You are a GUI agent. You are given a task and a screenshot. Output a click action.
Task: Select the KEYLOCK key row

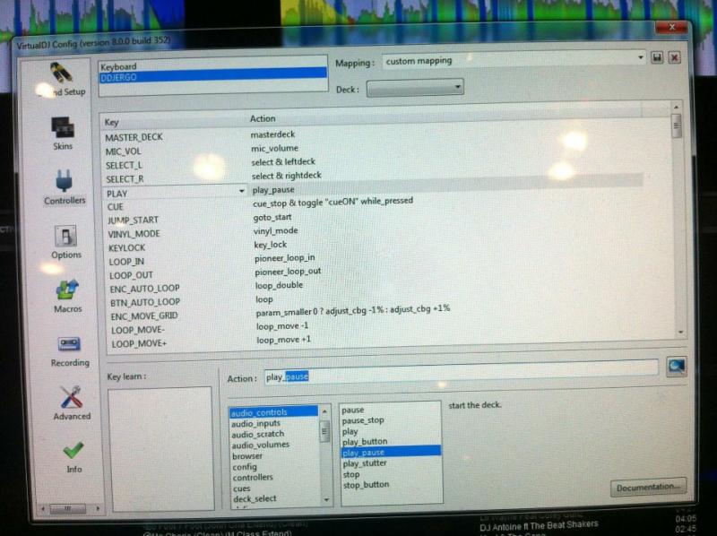pos(126,248)
